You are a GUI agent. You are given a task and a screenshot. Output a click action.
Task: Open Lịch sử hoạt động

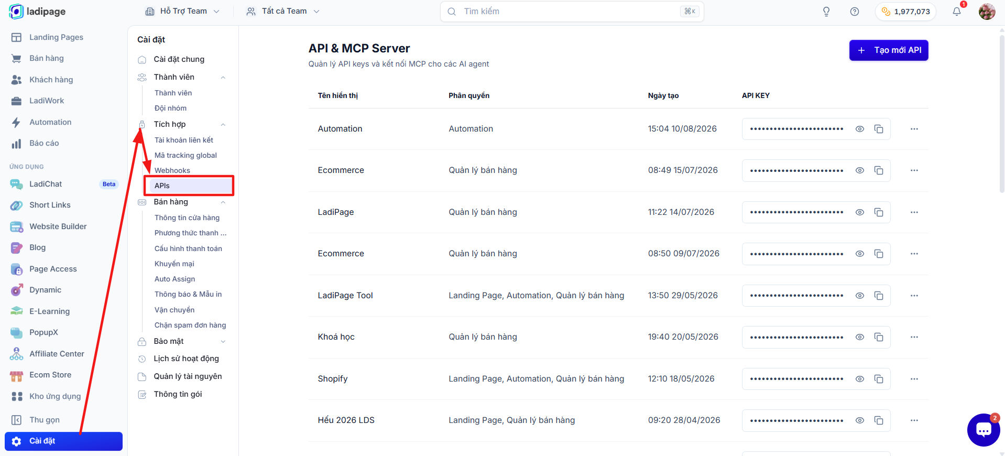tap(186, 359)
